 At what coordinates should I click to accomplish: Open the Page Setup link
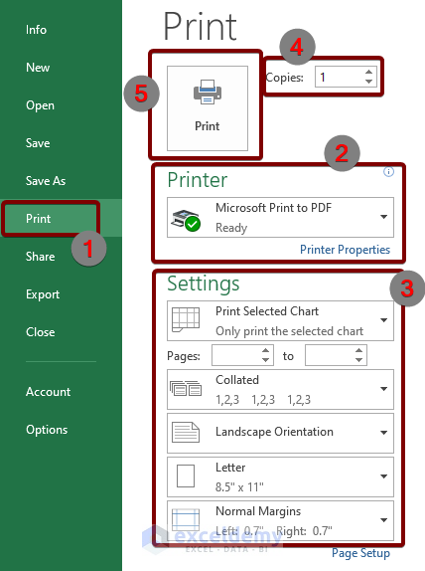tap(360, 553)
